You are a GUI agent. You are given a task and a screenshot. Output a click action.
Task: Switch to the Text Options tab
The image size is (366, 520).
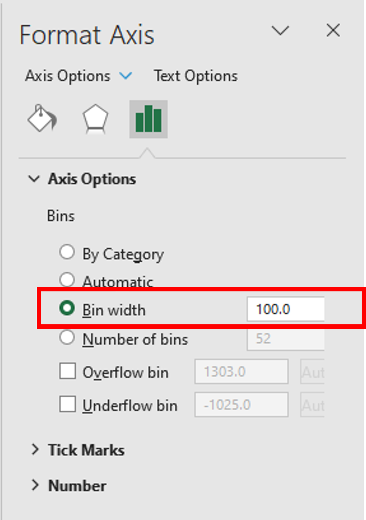click(196, 76)
